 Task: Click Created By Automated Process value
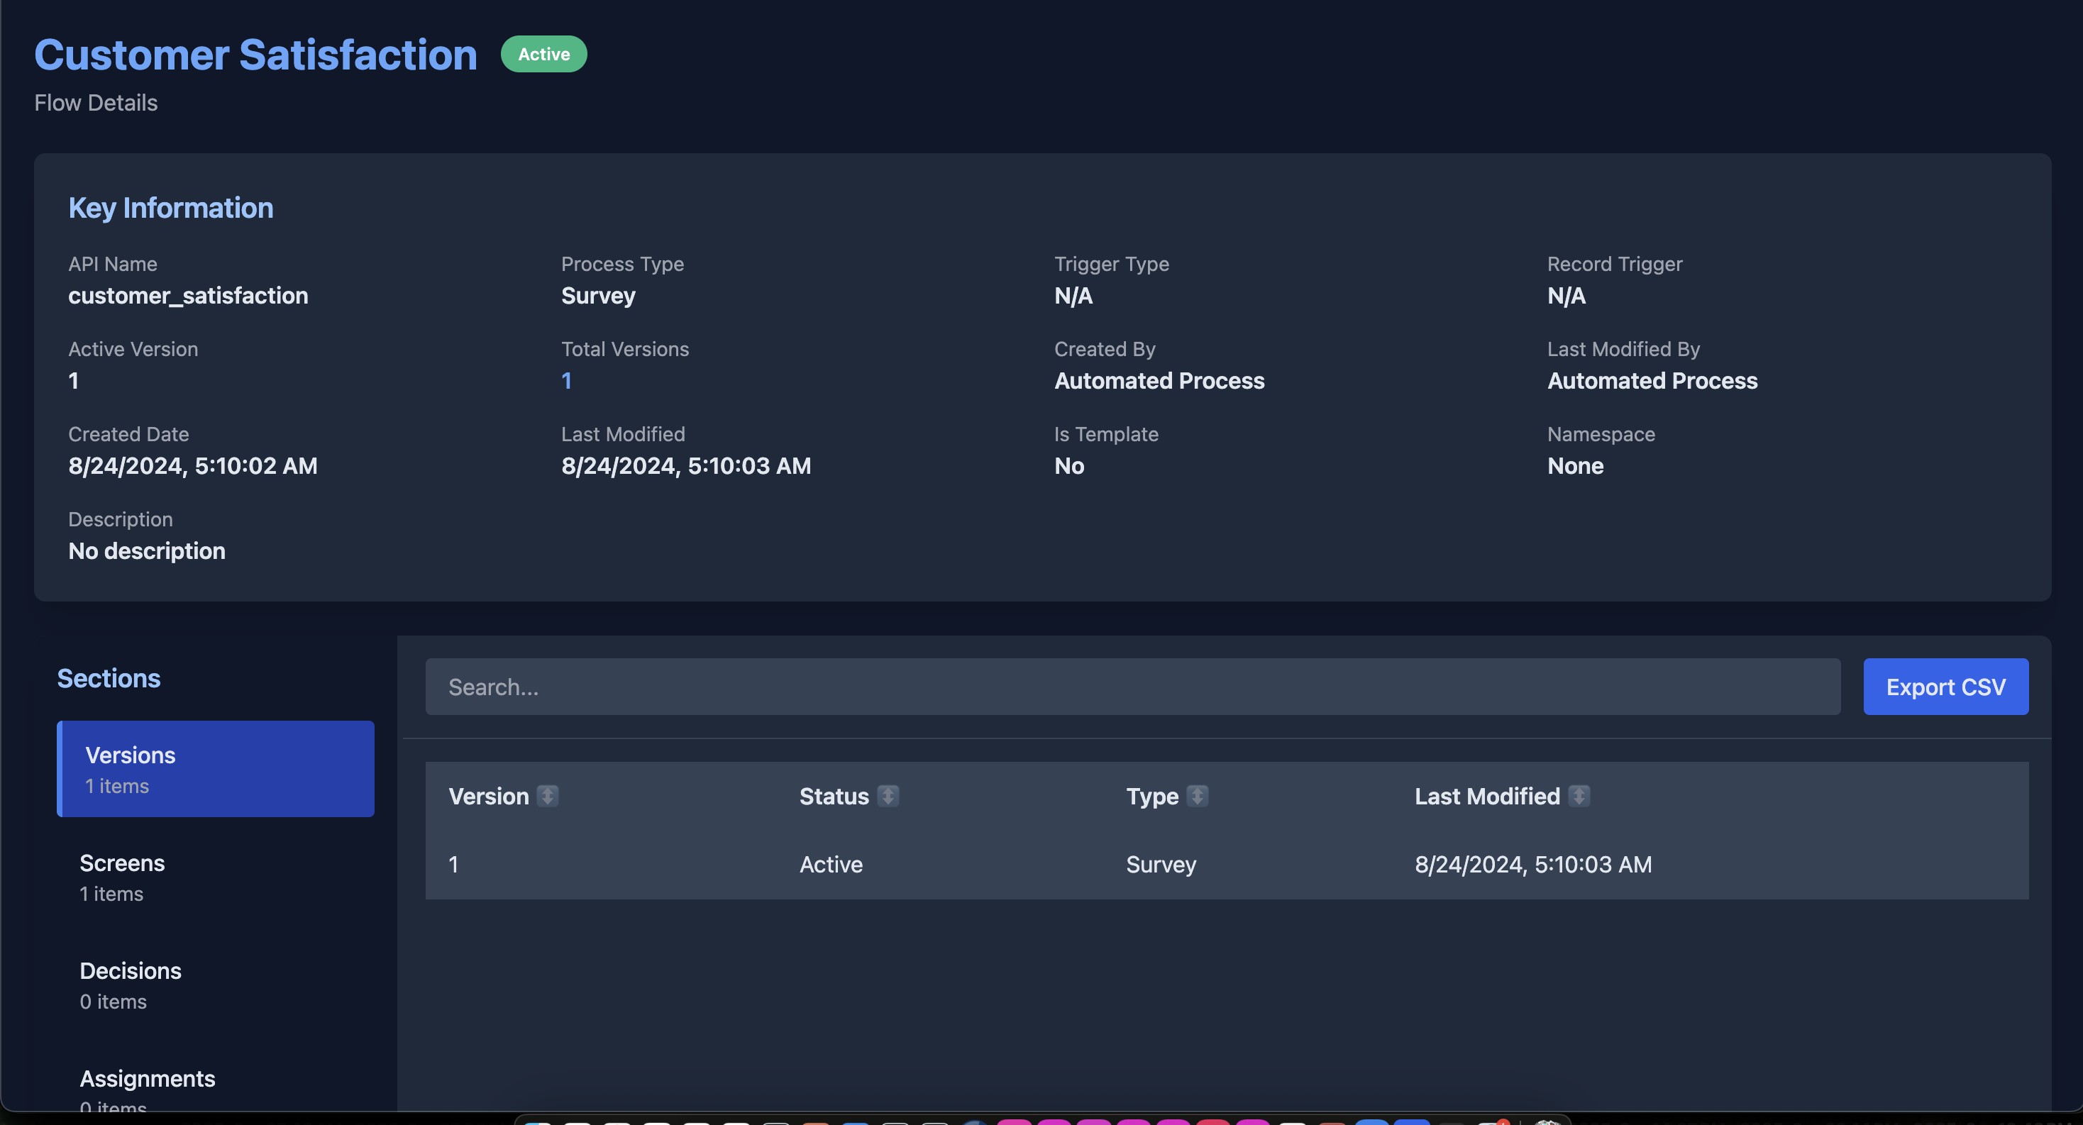tap(1159, 381)
